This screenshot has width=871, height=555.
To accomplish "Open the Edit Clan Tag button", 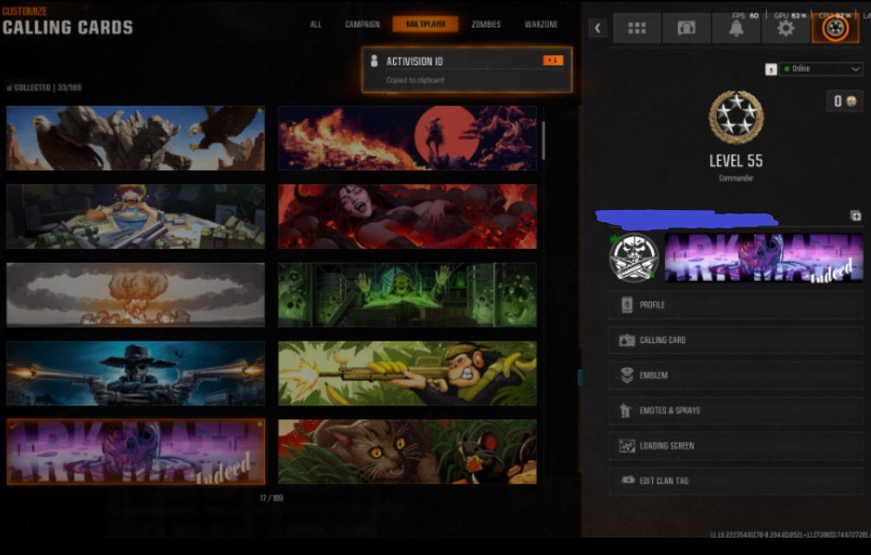I will pyautogui.click(x=736, y=481).
